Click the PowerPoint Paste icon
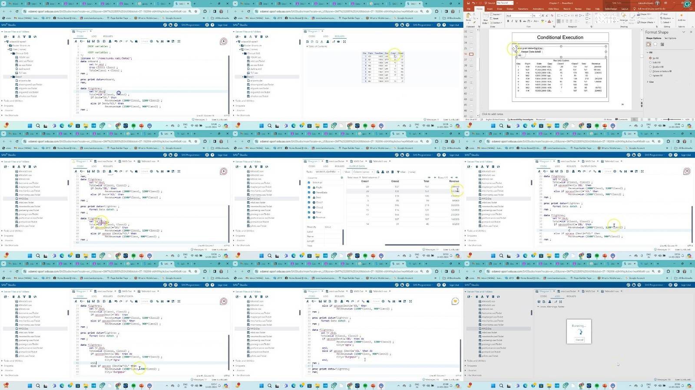Image resolution: width=695 pixels, height=390 pixels. pos(468,17)
